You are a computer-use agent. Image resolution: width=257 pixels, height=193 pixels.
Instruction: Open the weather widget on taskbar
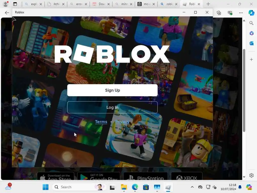click(x=8, y=187)
